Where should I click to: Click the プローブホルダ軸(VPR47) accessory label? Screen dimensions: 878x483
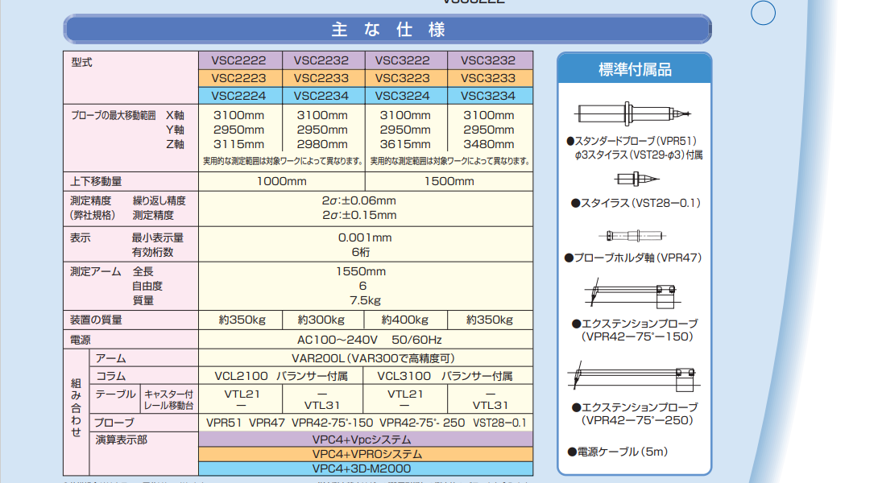(633, 258)
